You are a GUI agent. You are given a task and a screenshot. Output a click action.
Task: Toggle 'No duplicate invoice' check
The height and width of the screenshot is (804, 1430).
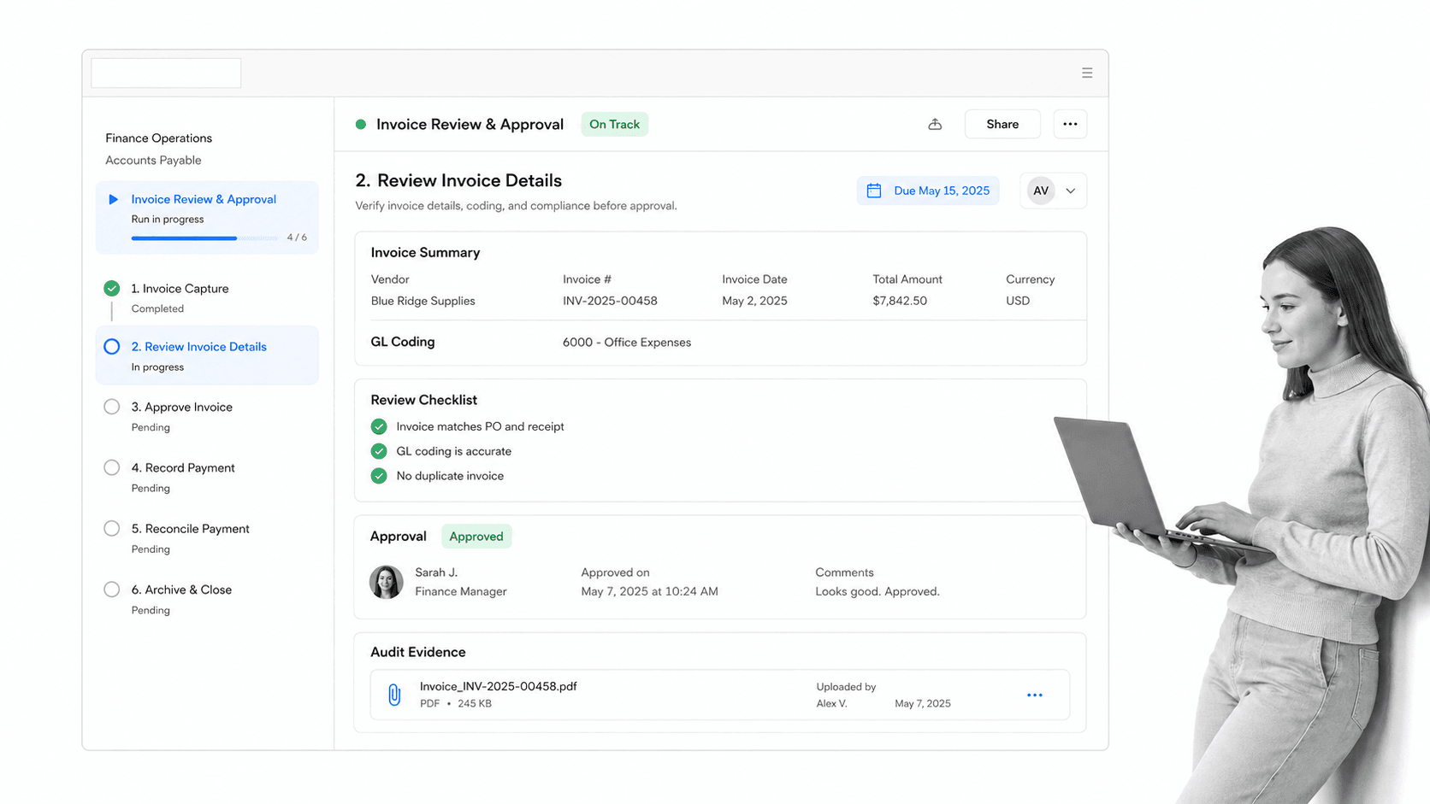click(x=379, y=476)
